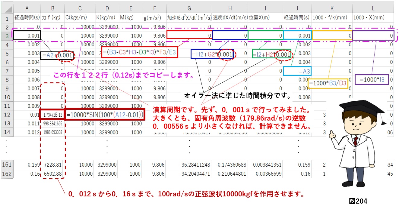Select cell F3 showing 9.806
This screenshot has width=399, height=206.
[x=154, y=35]
